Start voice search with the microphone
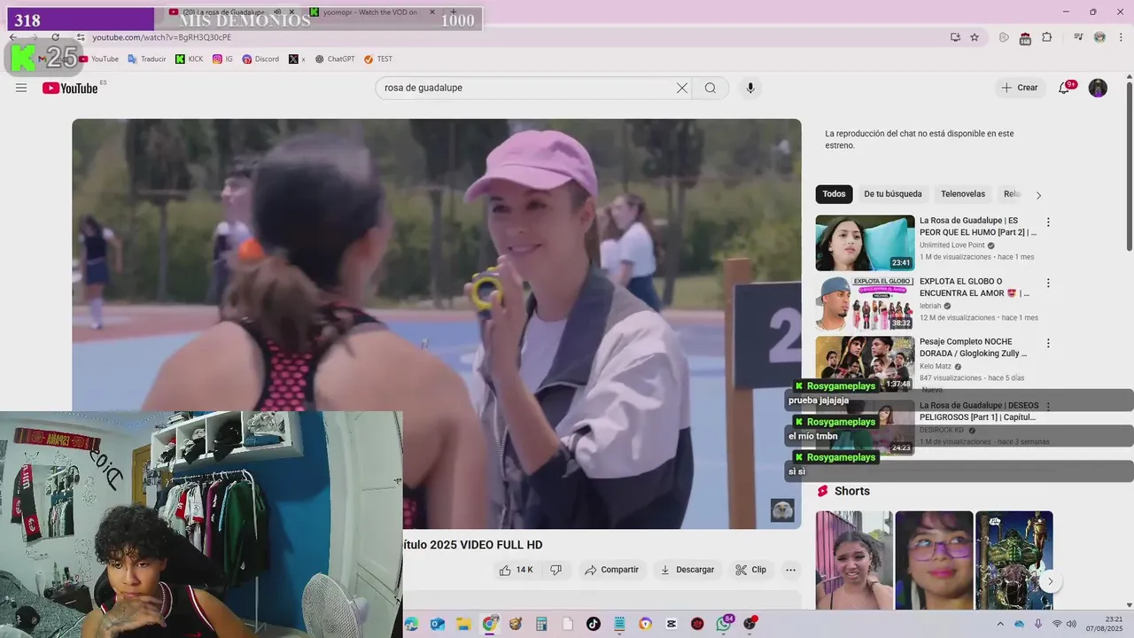1134x638 pixels. [x=750, y=88]
